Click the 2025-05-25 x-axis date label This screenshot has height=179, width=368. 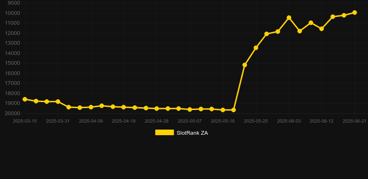point(256,121)
